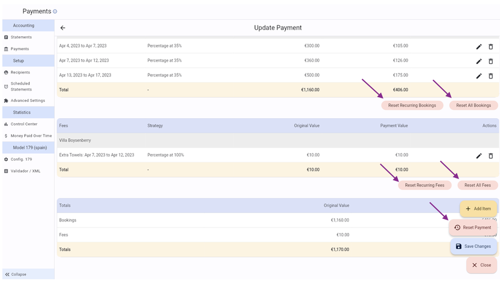This screenshot has height=289, width=500.
Task: Click the Add Item button
Action: (x=478, y=209)
